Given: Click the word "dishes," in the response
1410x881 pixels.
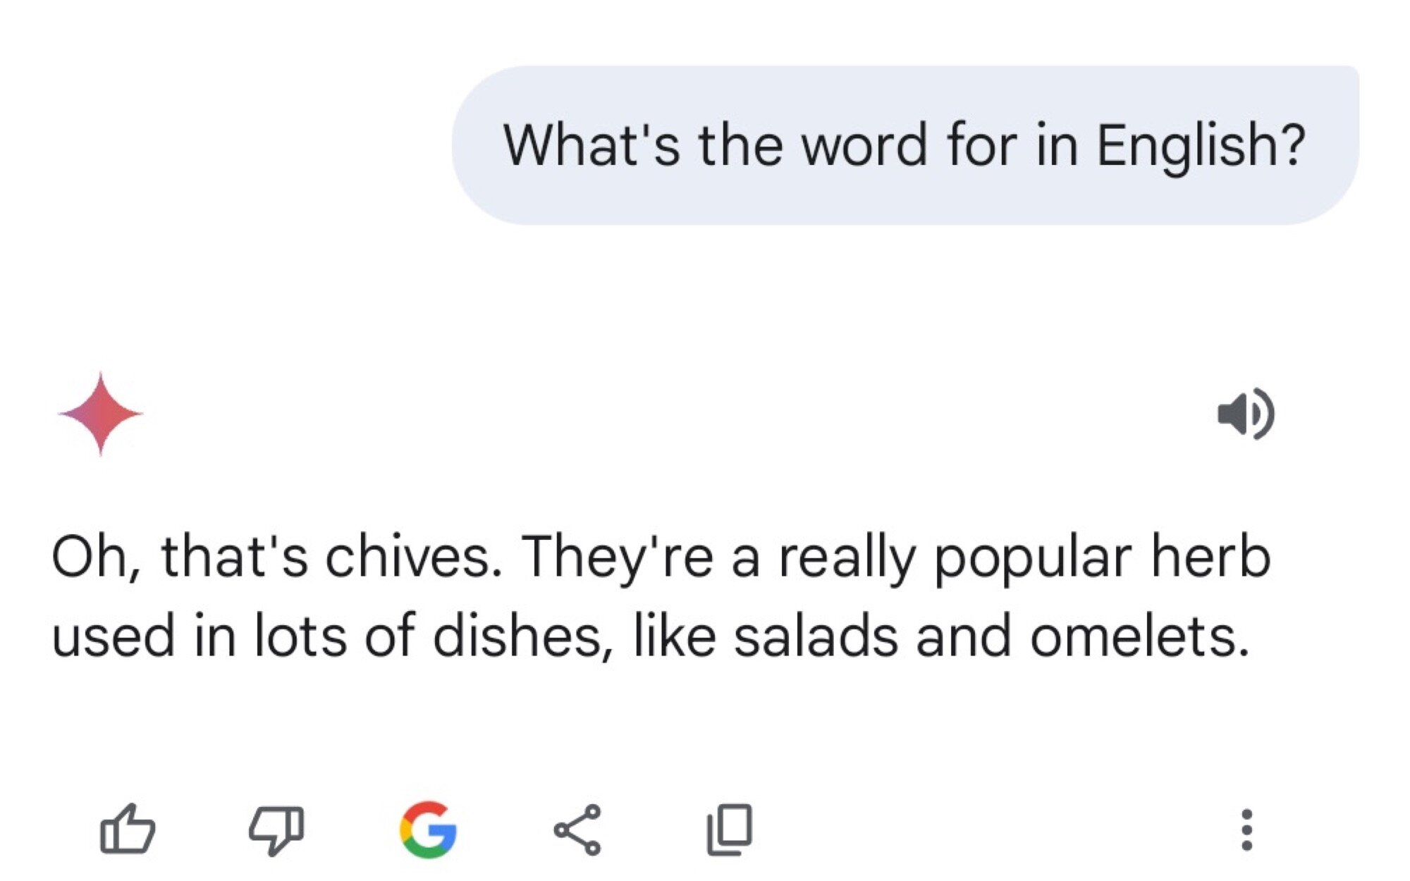Looking at the screenshot, I should 522,637.
